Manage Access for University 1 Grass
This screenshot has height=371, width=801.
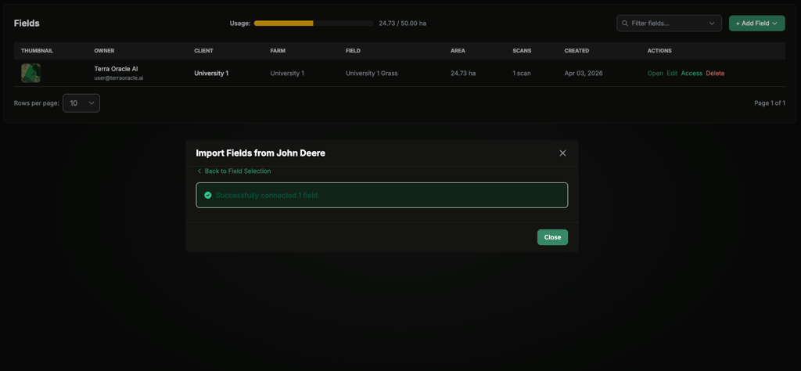click(691, 73)
